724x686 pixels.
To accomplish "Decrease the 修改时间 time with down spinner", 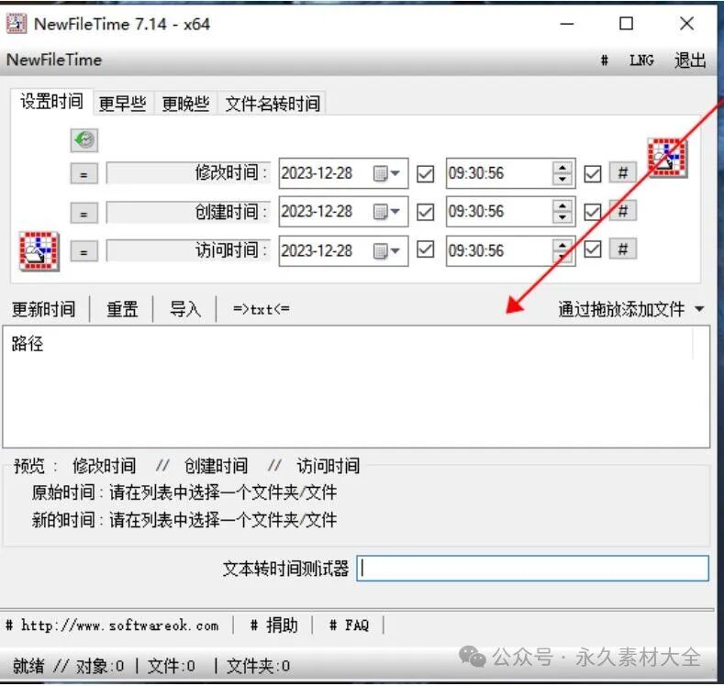I will [x=562, y=180].
